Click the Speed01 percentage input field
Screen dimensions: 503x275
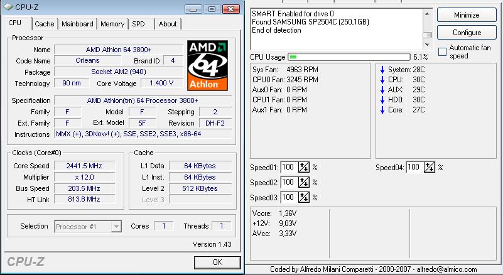click(x=289, y=167)
